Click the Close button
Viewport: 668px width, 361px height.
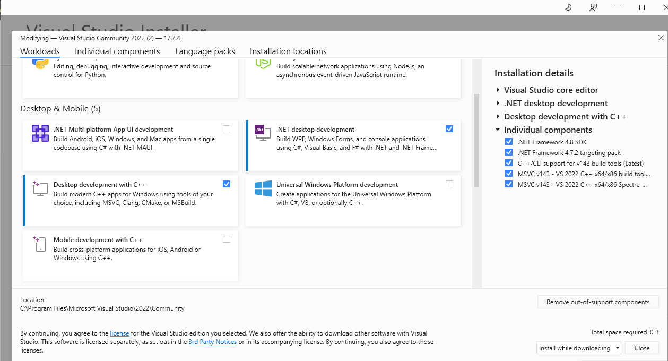click(642, 348)
